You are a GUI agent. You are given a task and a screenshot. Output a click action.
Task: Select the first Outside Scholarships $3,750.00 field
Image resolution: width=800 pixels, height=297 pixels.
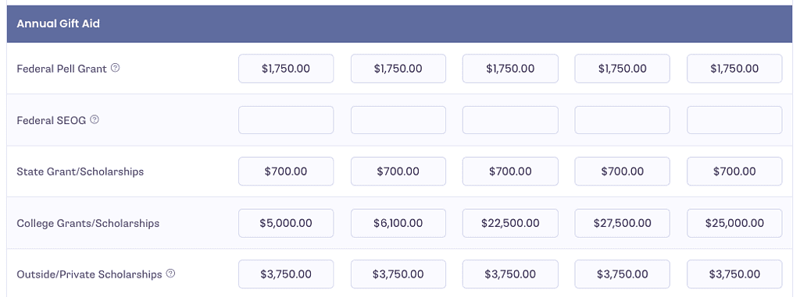click(x=286, y=274)
